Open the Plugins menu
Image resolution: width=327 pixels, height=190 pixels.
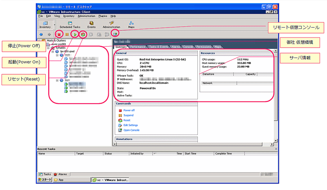(x=103, y=16)
